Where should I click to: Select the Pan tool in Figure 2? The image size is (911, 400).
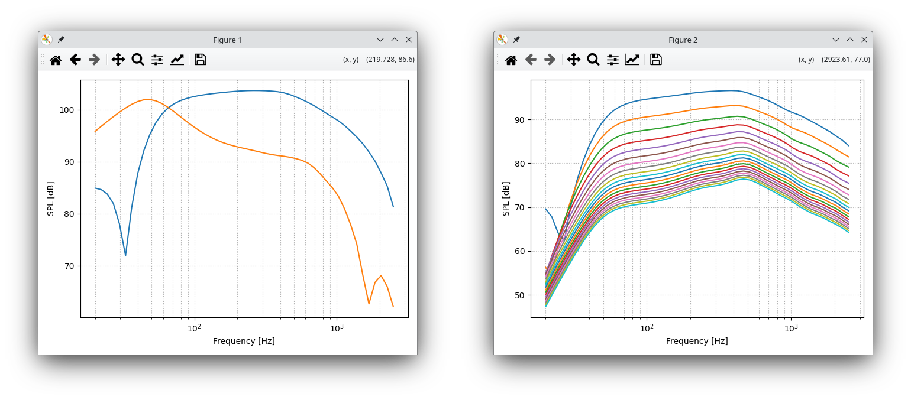pyautogui.click(x=574, y=60)
